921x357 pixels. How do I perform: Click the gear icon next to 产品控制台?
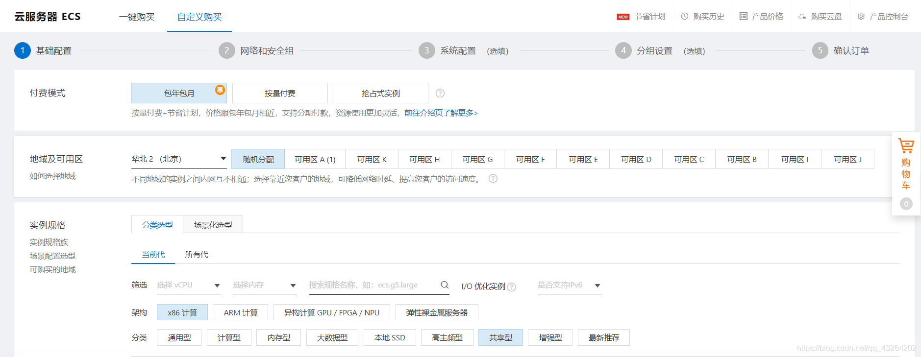coord(861,16)
